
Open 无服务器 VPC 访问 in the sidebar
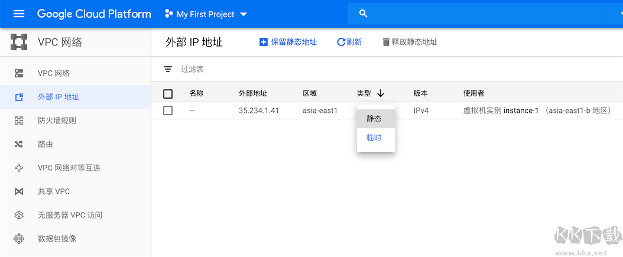(x=76, y=215)
